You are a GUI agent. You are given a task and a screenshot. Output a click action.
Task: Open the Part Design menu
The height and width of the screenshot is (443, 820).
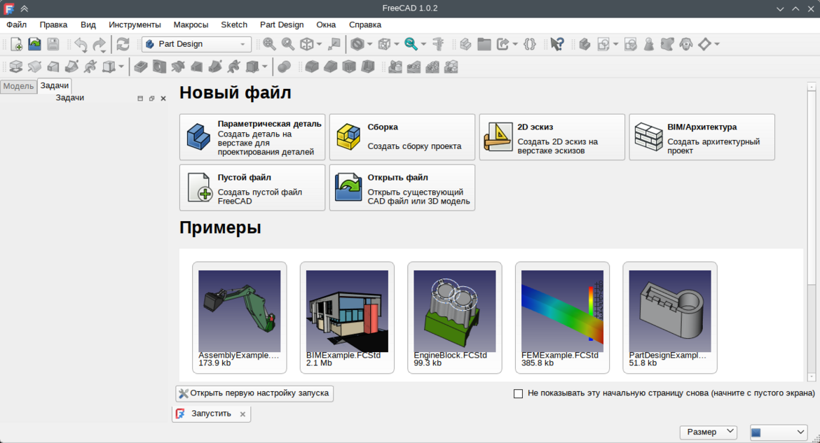pos(282,24)
